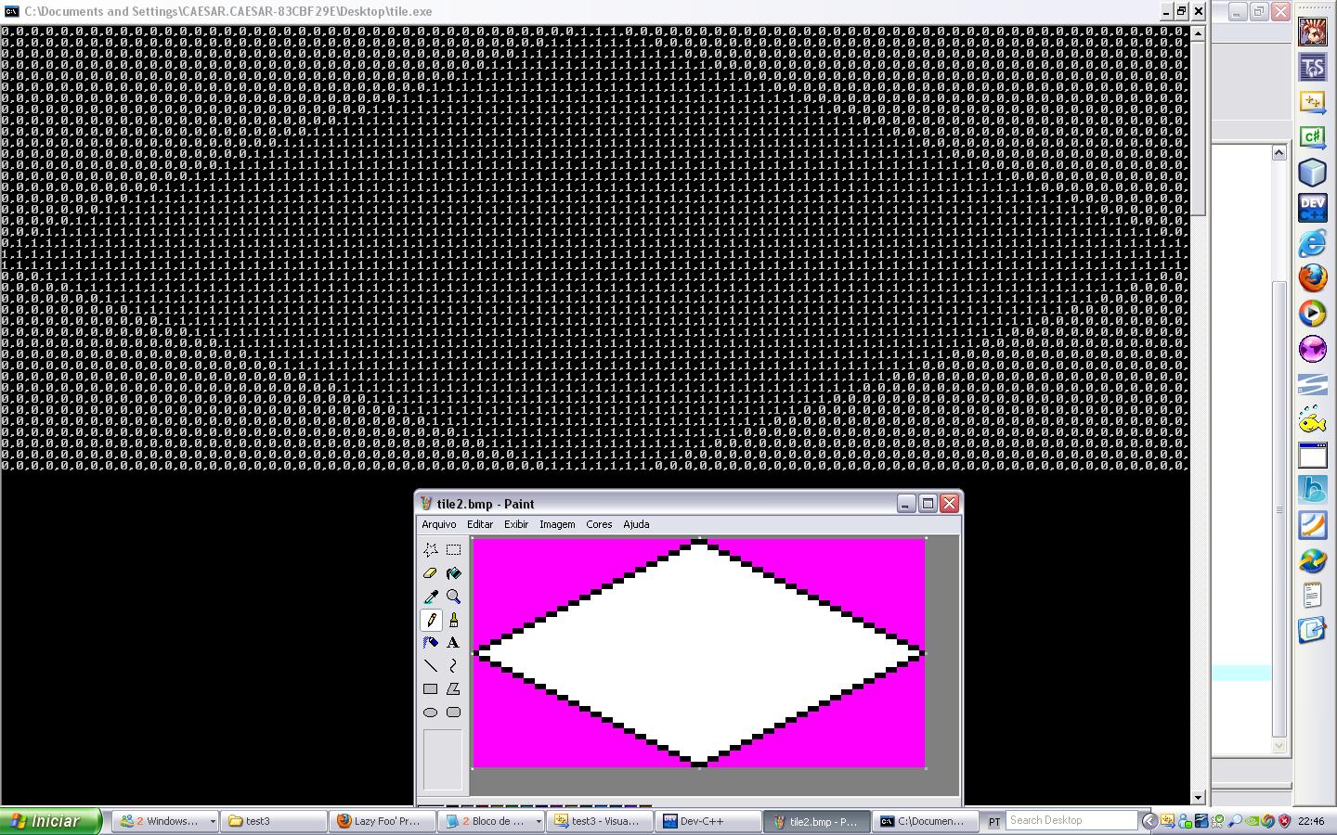Pick the Ellipse shape tool

[x=431, y=713]
